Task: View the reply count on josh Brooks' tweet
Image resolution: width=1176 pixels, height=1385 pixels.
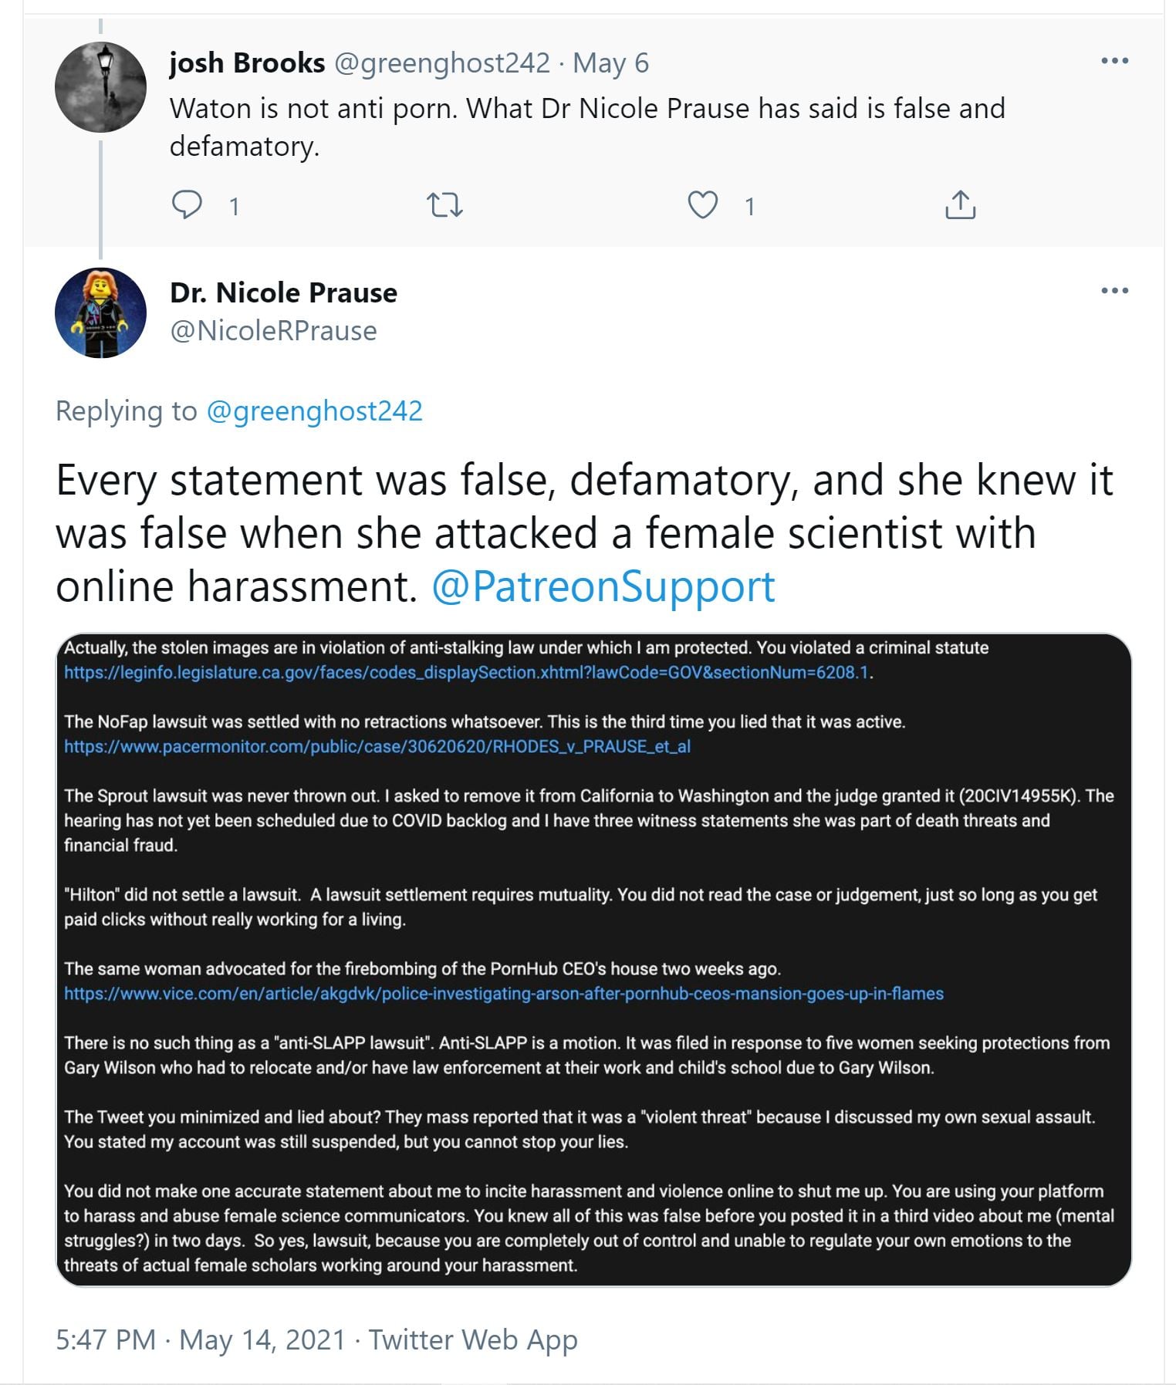Action: point(234,207)
